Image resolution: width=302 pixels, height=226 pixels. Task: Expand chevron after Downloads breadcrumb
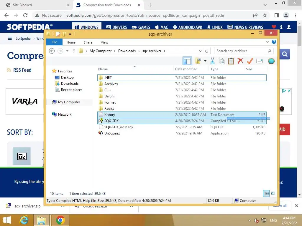pyautogui.click(x=139, y=51)
